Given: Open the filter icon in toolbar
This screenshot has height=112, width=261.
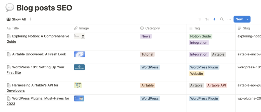Looking at the screenshot, I should click(x=200, y=19).
